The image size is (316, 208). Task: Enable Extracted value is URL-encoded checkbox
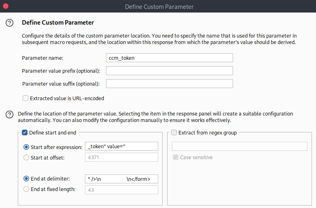[25, 98]
